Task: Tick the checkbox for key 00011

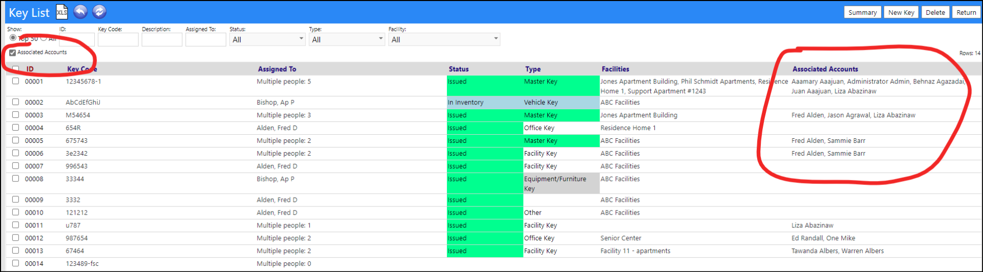Action: point(15,225)
